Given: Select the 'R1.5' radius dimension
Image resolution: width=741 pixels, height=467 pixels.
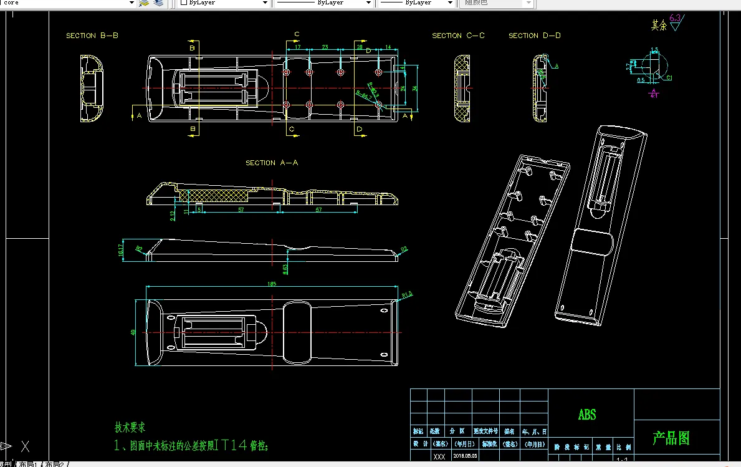Looking at the screenshot, I should [x=408, y=295].
